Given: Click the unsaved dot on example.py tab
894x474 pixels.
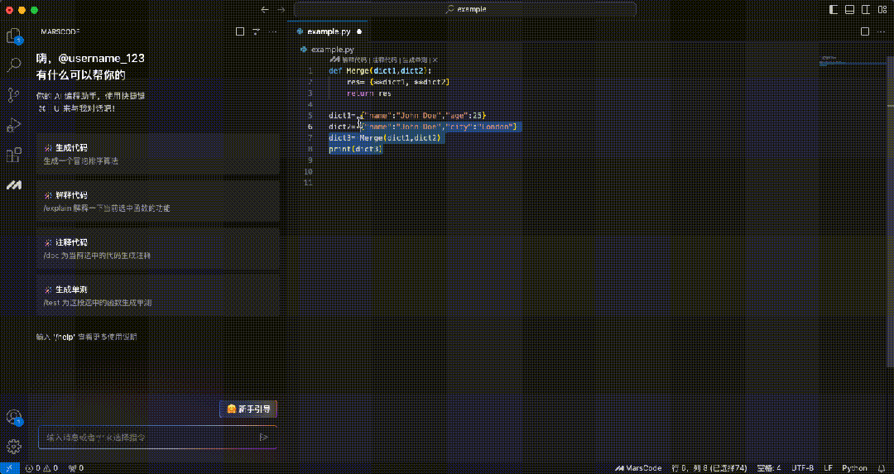Looking at the screenshot, I should pyautogui.click(x=359, y=32).
